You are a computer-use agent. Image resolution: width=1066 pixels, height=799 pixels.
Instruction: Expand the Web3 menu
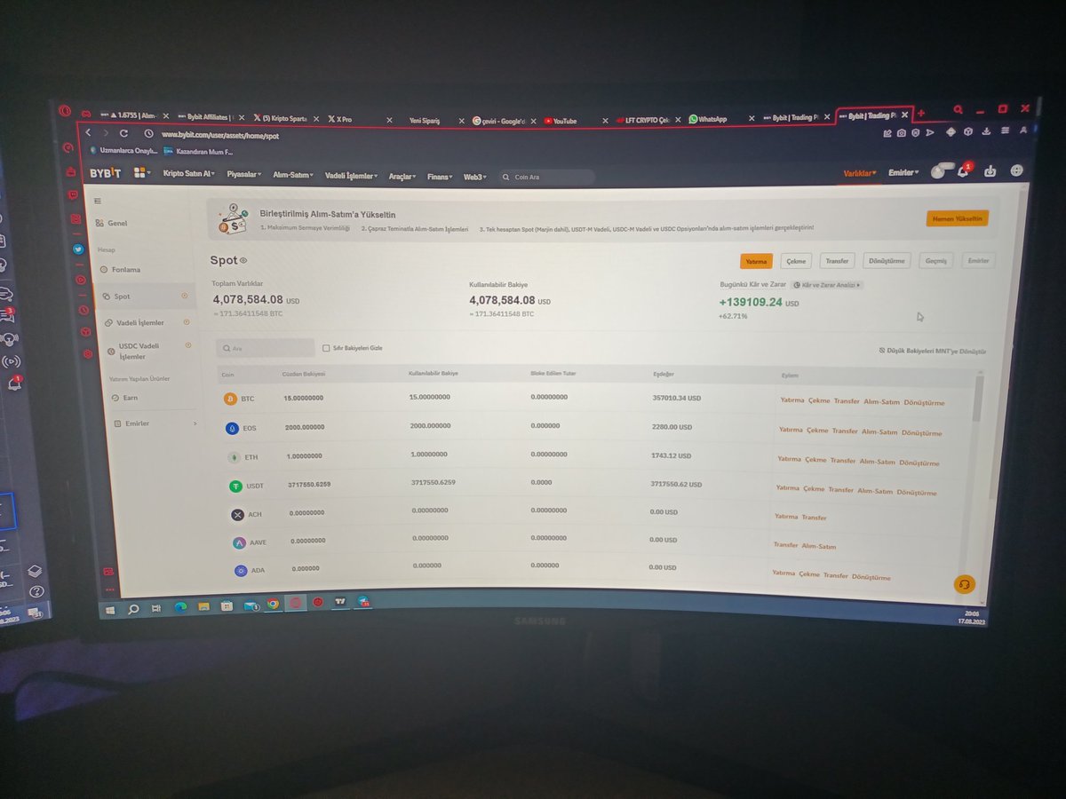(x=476, y=177)
